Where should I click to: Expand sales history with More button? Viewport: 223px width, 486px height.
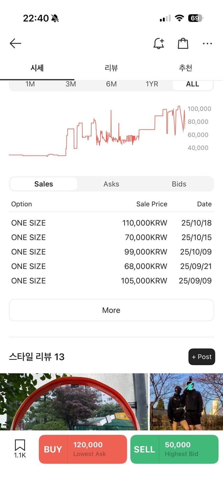tap(111, 310)
